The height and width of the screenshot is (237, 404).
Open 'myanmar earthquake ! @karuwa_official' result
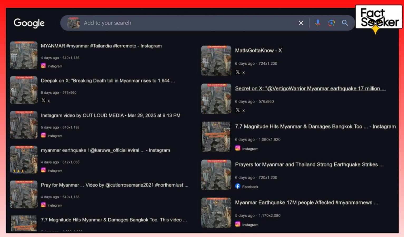(x=105, y=150)
